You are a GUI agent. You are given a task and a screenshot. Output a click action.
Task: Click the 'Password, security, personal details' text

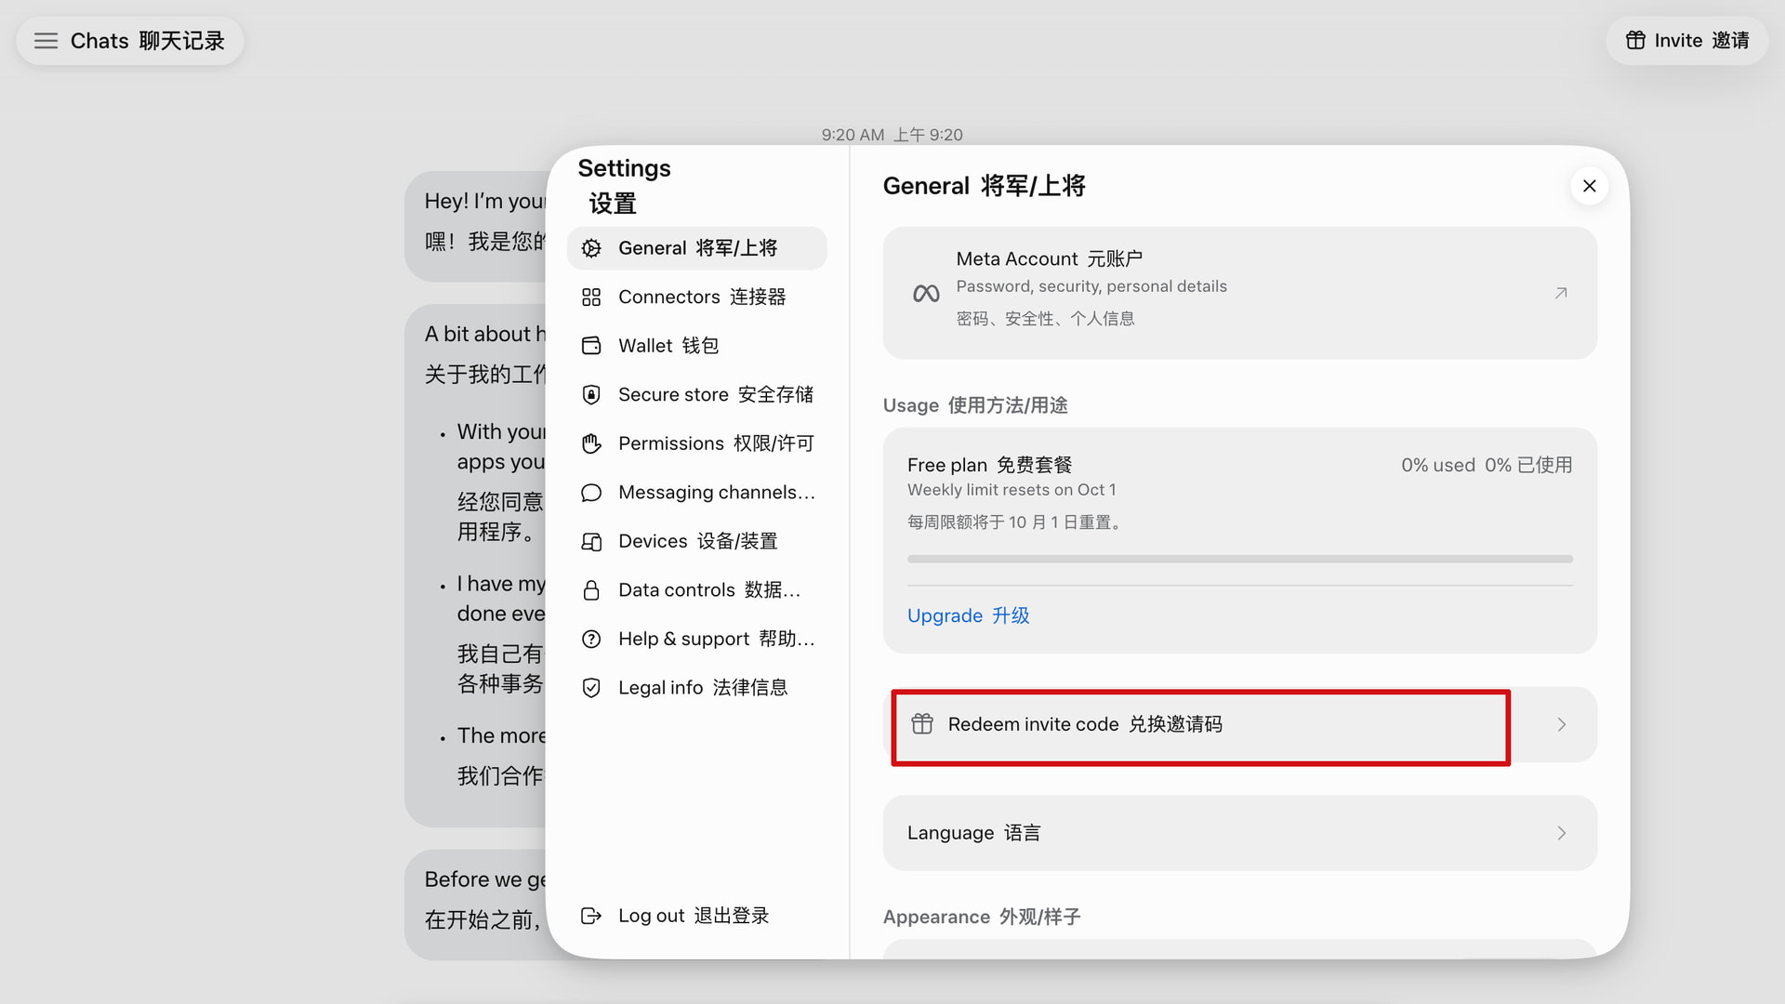(1091, 286)
